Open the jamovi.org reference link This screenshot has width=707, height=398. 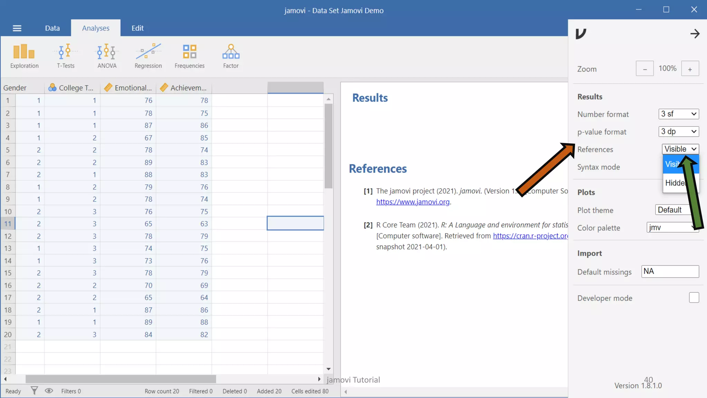tap(413, 202)
